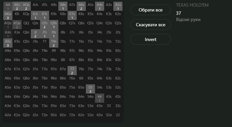Click the Скасувати все button
The width and height of the screenshot is (232, 127).
click(150, 25)
